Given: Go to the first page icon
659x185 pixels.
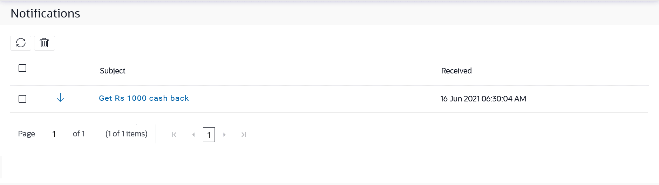Looking at the screenshot, I should (x=174, y=135).
